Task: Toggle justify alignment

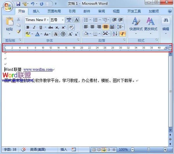Action: point(106,27)
